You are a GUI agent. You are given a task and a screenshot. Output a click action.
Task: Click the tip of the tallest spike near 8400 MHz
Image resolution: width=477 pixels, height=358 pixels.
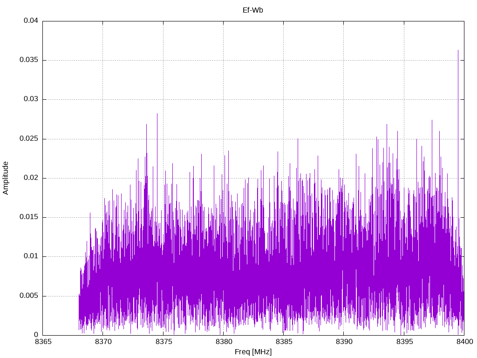click(x=458, y=50)
